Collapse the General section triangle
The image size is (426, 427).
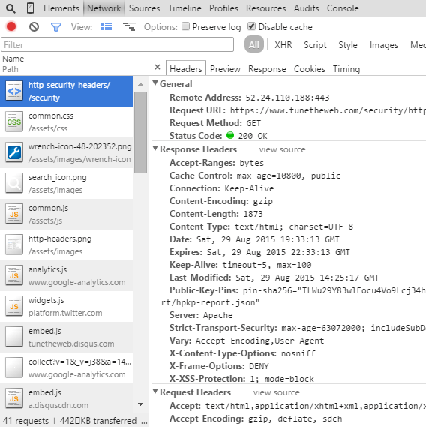pos(155,83)
